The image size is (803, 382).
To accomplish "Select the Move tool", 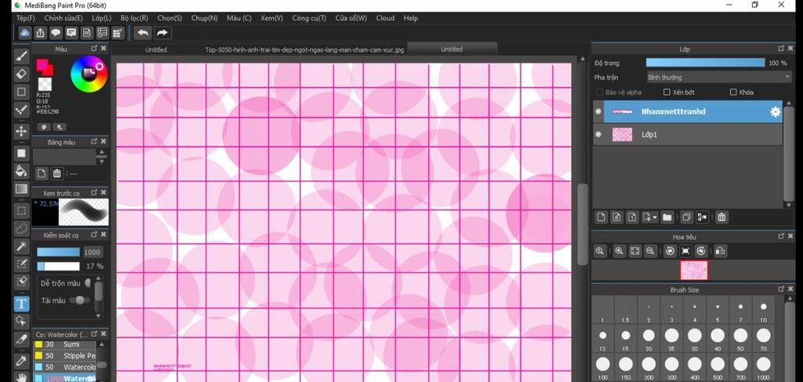I will 21,131.
